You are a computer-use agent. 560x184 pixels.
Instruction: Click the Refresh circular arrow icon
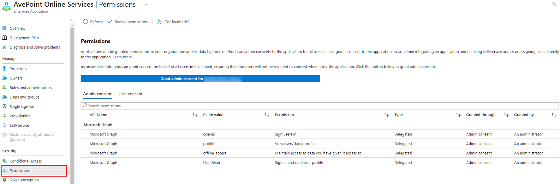coord(85,21)
